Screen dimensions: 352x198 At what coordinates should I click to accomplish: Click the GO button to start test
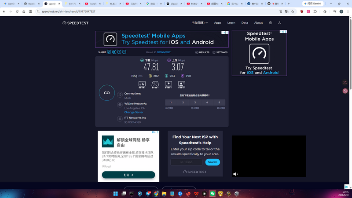[107, 93]
